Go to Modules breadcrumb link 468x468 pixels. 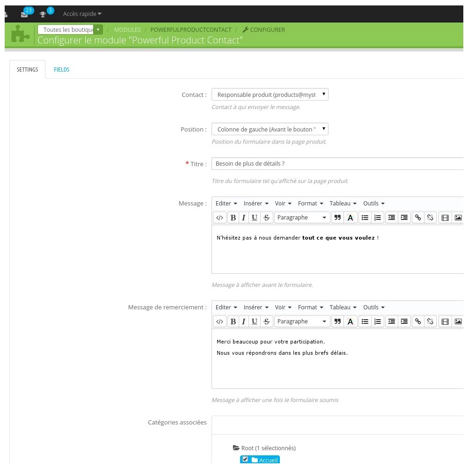coord(127,30)
